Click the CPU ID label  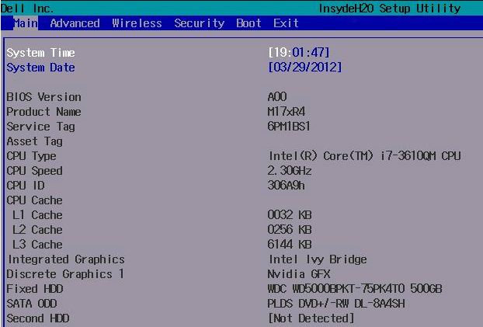(26, 185)
